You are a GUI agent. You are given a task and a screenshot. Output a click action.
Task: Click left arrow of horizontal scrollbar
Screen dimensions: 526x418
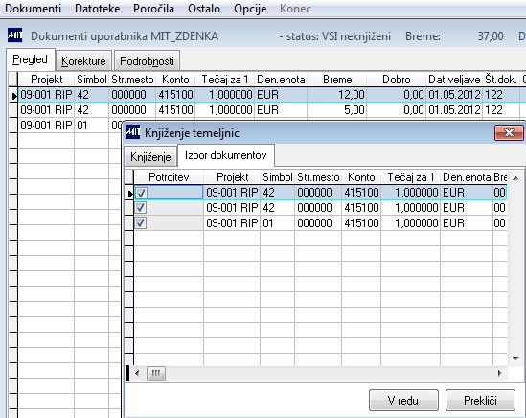137,373
